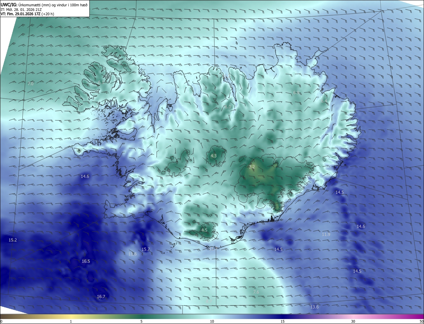Click the 6.9 value in northeast Iceland

[296, 92]
